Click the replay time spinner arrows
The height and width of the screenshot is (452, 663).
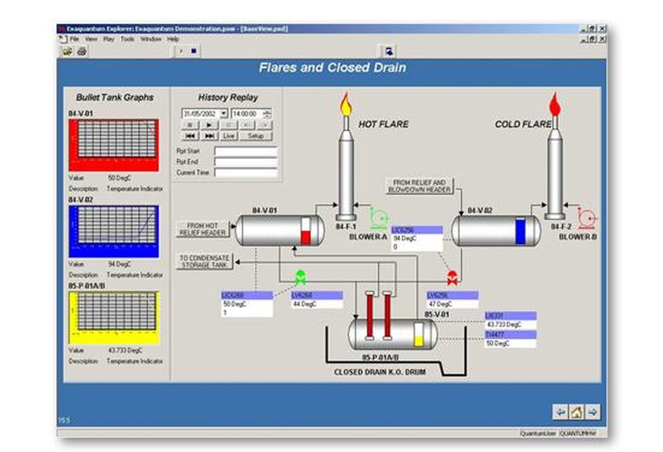pos(267,113)
